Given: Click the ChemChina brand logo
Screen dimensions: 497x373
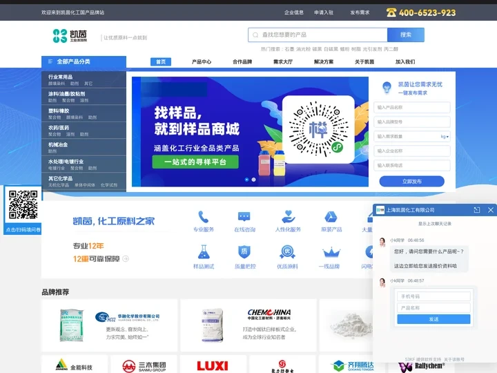Looking at the screenshot, I should click(x=269, y=314).
